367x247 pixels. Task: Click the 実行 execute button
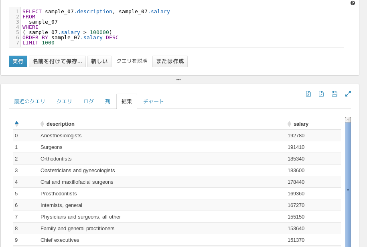coord(18,62)
